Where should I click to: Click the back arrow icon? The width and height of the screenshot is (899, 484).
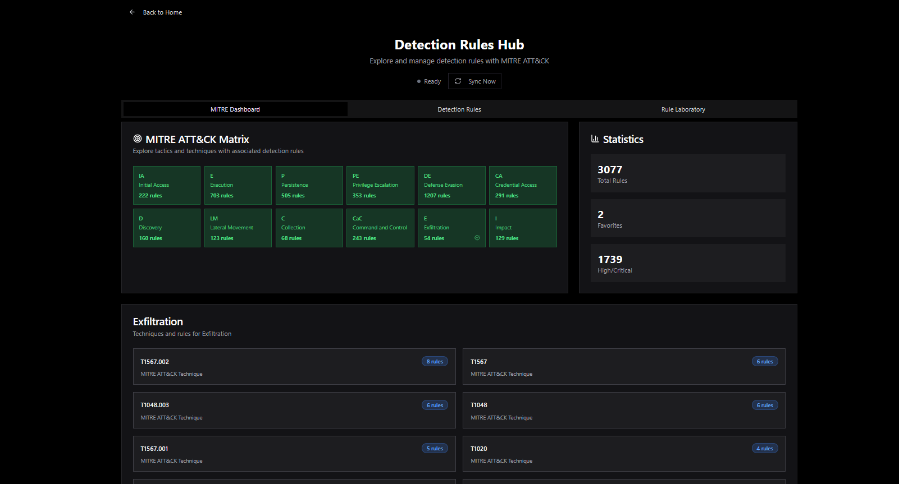coord(132,12)
